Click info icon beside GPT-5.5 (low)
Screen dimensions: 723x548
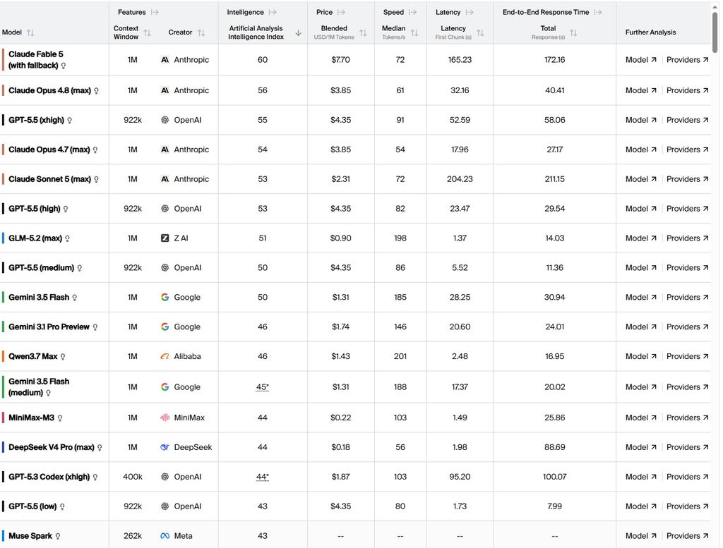62,506
